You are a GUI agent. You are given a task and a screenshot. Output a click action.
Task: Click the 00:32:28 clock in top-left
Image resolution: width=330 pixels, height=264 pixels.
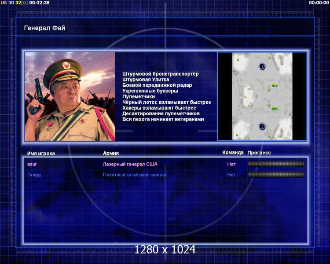point(39,3)
